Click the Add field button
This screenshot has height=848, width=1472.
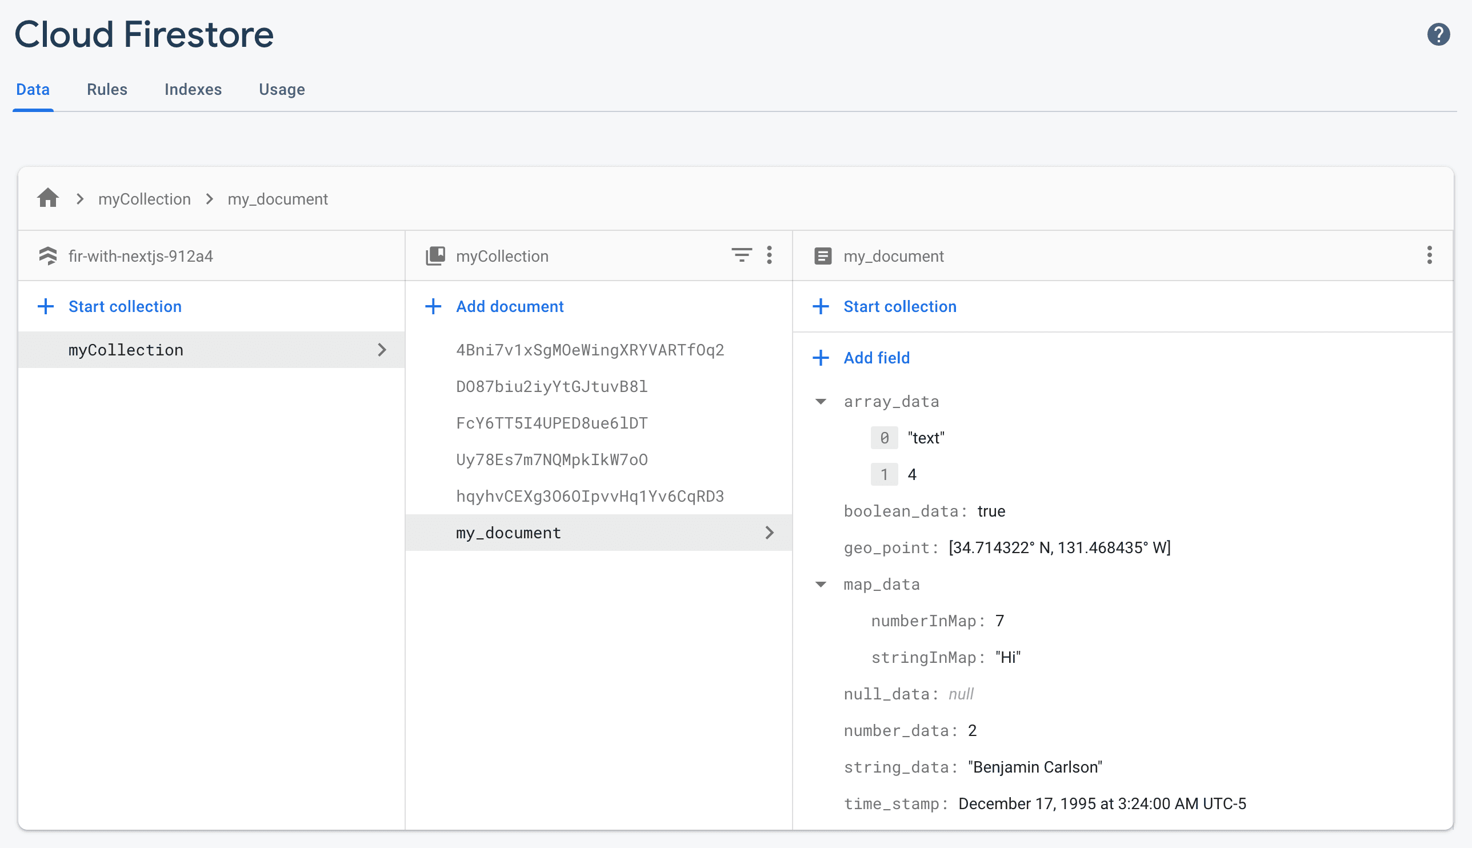click(x=877, y=358)
